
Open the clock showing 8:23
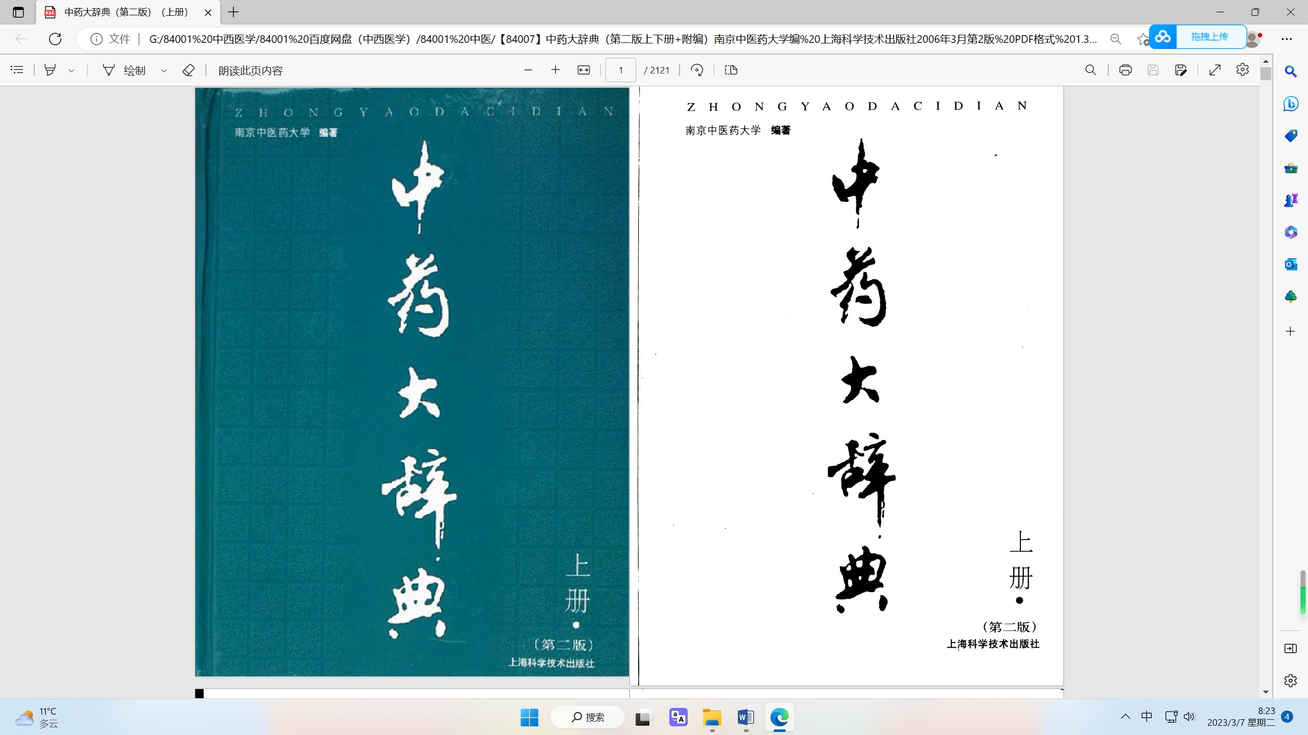[1241, 717]
